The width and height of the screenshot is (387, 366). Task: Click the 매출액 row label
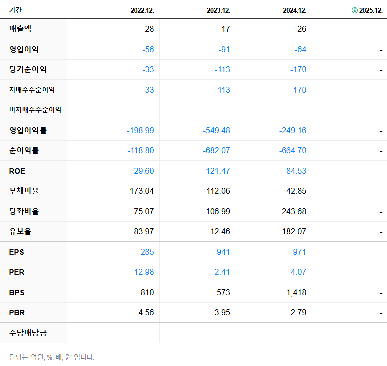point(20,29)
